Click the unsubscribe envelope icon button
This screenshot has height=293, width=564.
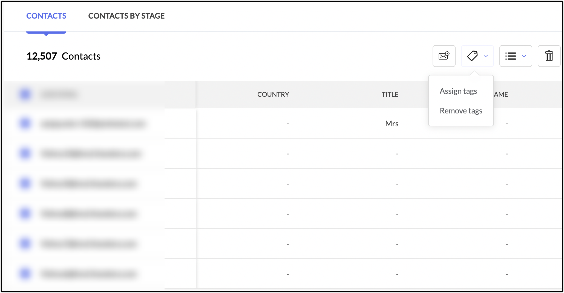444,56
